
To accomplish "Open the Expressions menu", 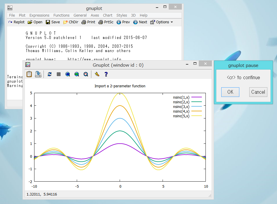I will (39, 15).
